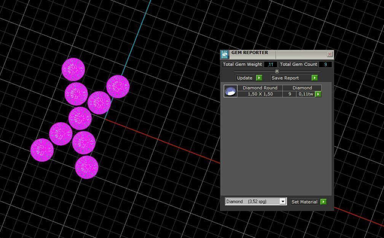Click the Total Gem Count label
This screenshot has height=238, width=384.
coord(298,64)
